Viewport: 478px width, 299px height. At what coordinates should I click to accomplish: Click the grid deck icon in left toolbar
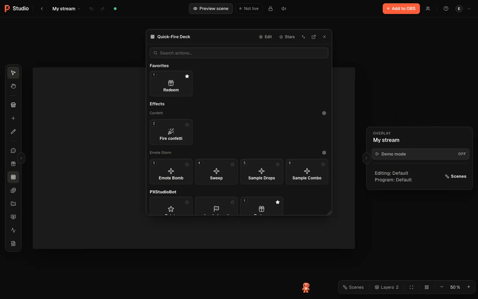point(13,177)
